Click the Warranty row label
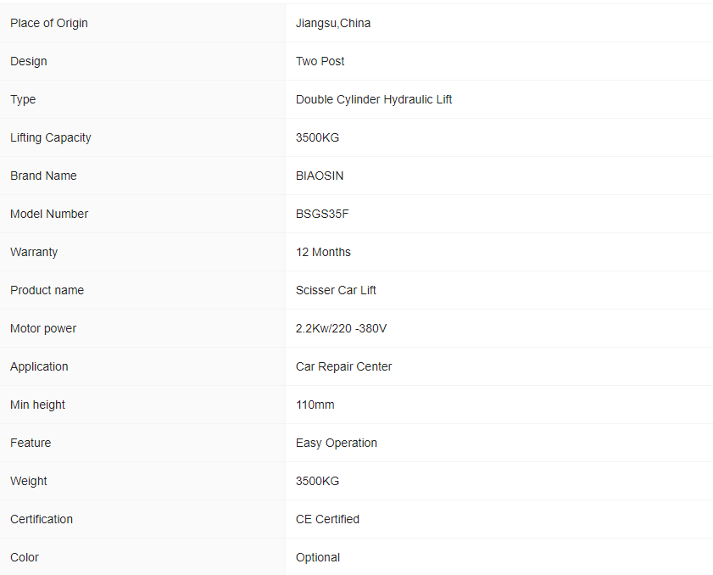 point(34,252)
